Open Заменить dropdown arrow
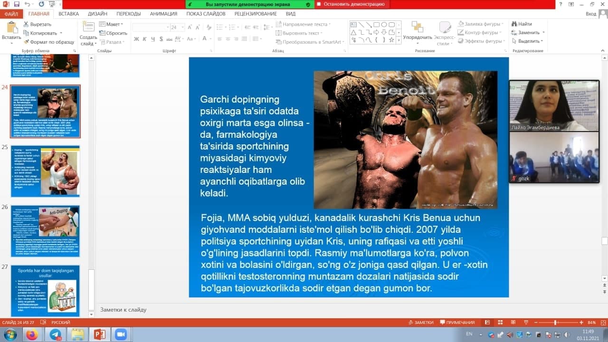This screenshot has width=608, height=342. click(x=543, y=33)
